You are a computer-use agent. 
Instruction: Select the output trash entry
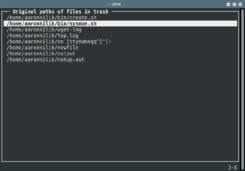[x=120, y=53]
